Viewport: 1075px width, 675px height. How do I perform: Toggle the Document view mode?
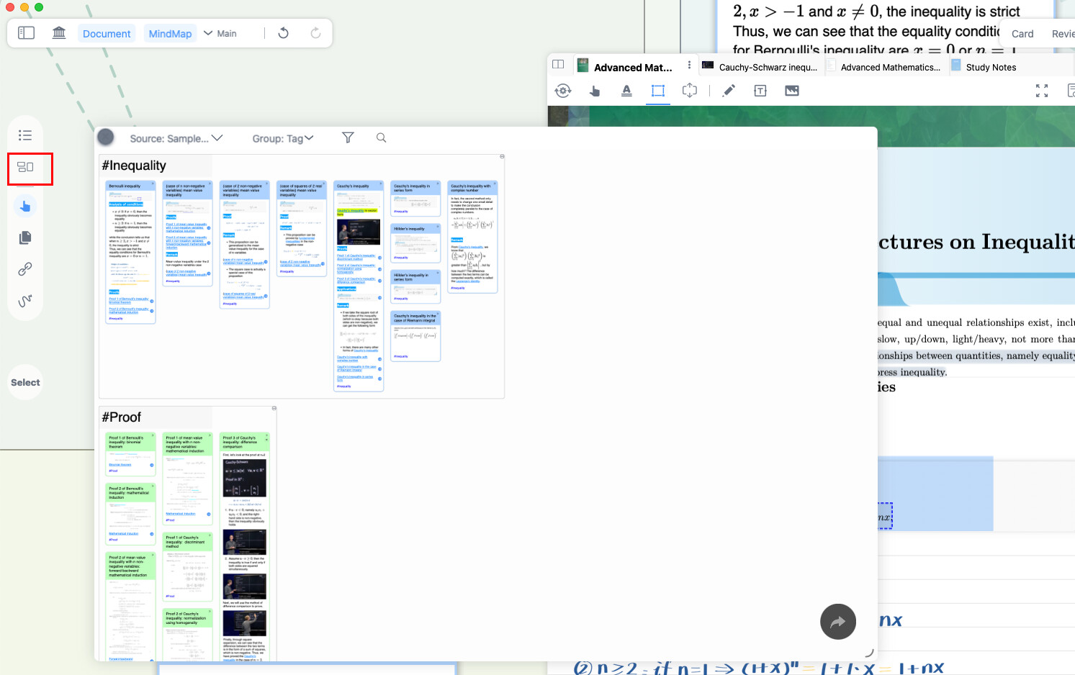click(107, 34)
